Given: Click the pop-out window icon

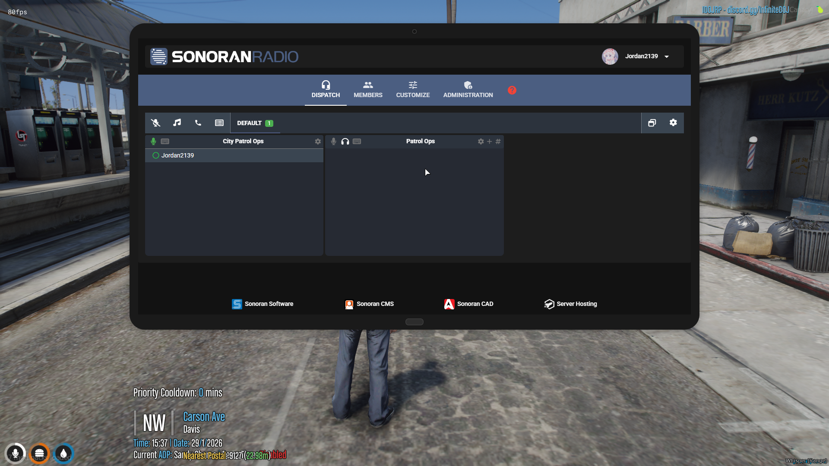Looking at the screenshot, I should pyautogui.click(x=652, y=123).
